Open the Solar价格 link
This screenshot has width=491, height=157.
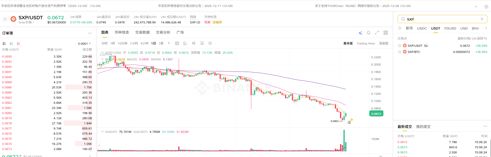tap(26, 22)
